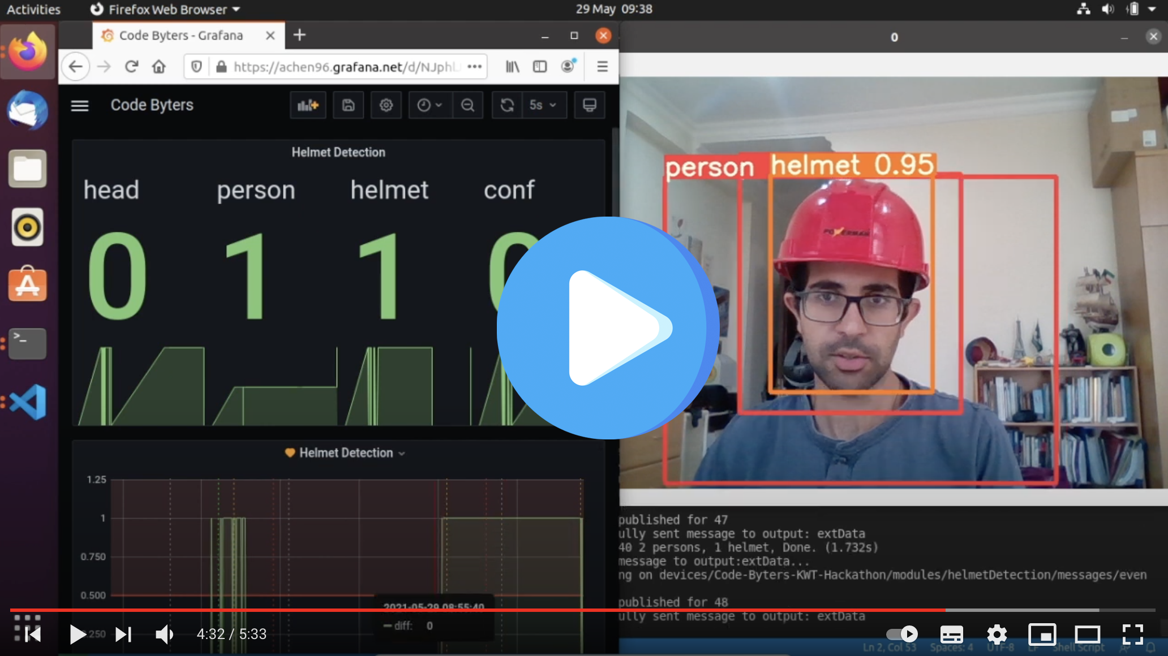Cycle Grafana view mode

[590, 105]
